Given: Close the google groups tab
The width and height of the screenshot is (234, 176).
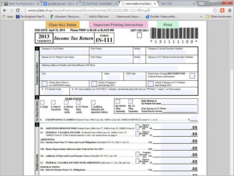Looking at the screenshot, I should click(x=77, y=4).
